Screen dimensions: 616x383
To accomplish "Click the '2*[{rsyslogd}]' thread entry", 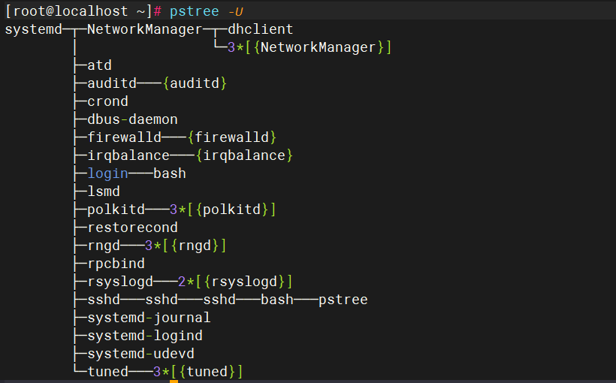I will [x=235, y=282].
